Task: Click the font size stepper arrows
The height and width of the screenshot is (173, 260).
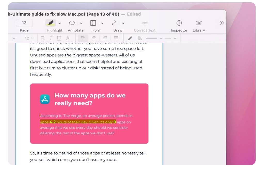Action: (x=32, y=38)
